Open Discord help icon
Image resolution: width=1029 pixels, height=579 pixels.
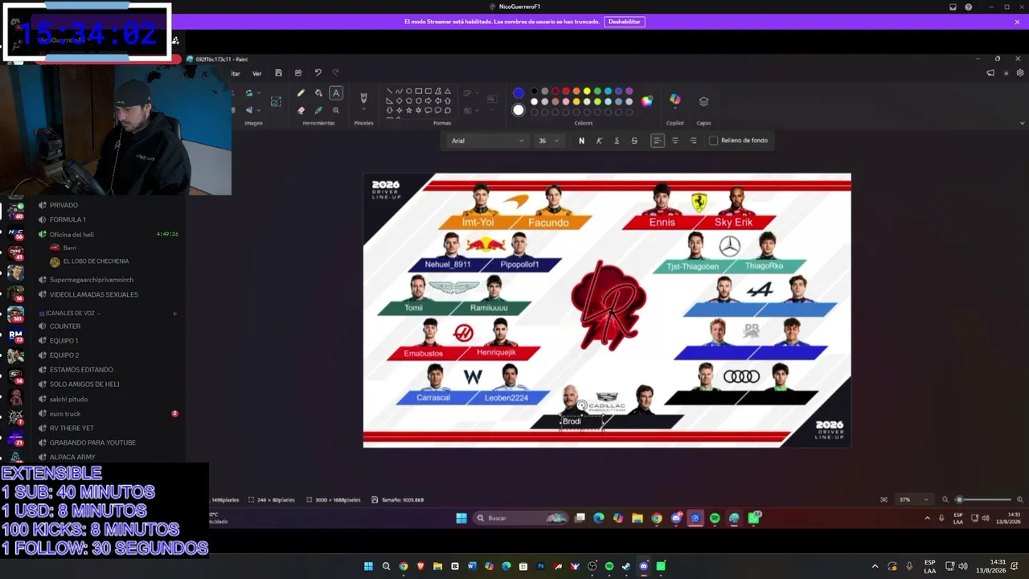click(969, 7)
